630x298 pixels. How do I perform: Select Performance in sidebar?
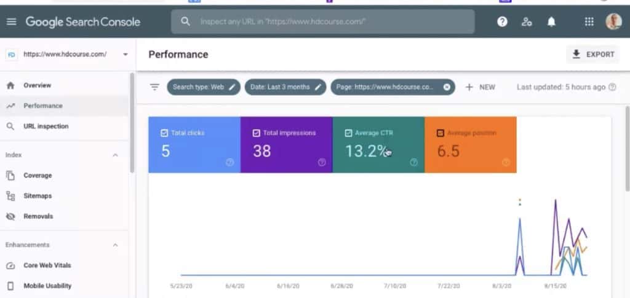[x=64, y=106]
